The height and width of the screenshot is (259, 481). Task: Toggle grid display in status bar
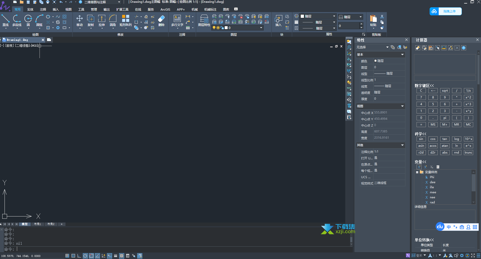73,256
